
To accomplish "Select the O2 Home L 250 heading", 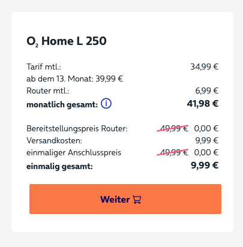I will pos(67,41).
